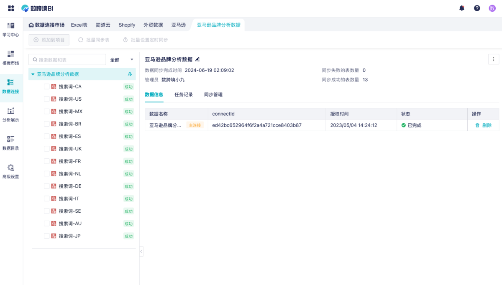The height and width of the screenshot is (285, 502).
Task: Go to 学习中心 in sidebar
Action: coord(11,30)
